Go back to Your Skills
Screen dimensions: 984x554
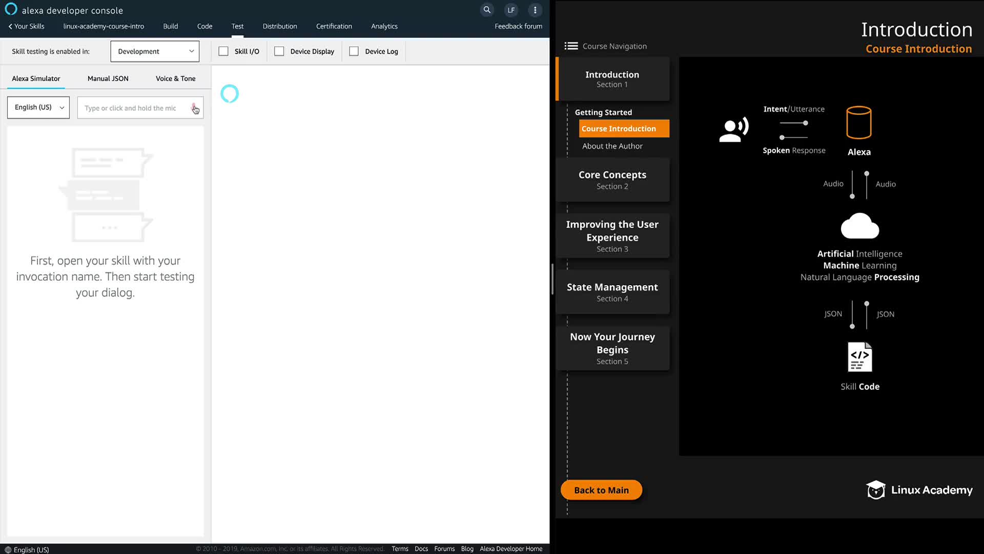[26, 26]
